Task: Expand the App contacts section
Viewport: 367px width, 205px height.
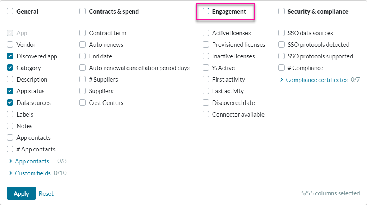Action: pos(32,161)
